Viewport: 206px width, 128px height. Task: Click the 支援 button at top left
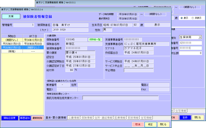pos(11,16)
